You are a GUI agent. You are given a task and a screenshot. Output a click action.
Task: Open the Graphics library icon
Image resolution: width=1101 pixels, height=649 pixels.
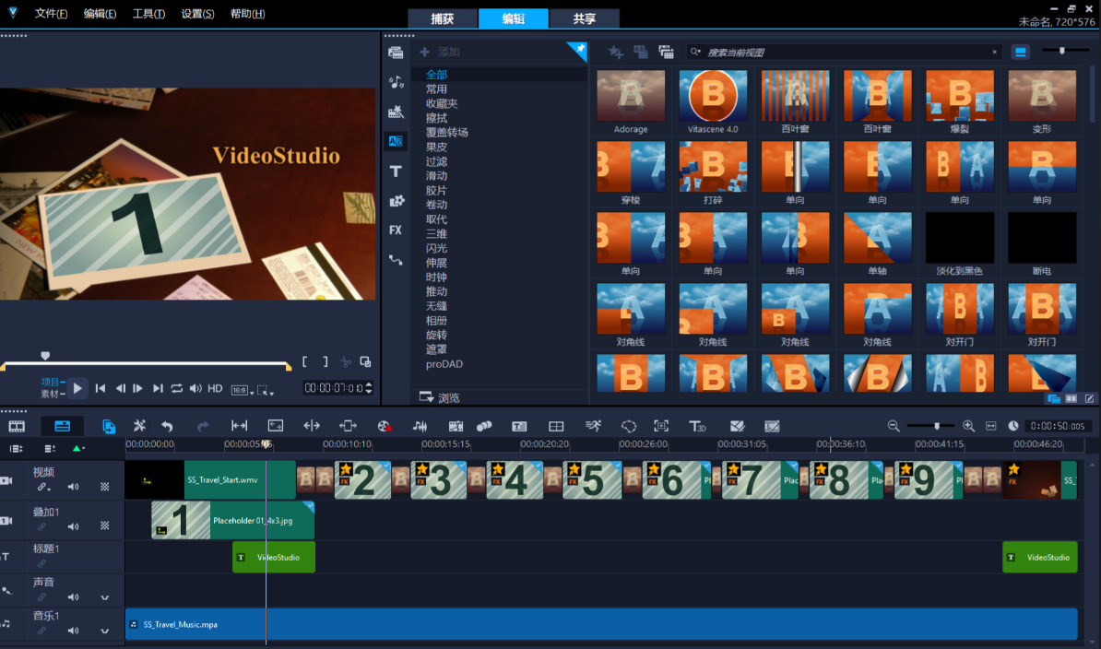coord(397,201)
